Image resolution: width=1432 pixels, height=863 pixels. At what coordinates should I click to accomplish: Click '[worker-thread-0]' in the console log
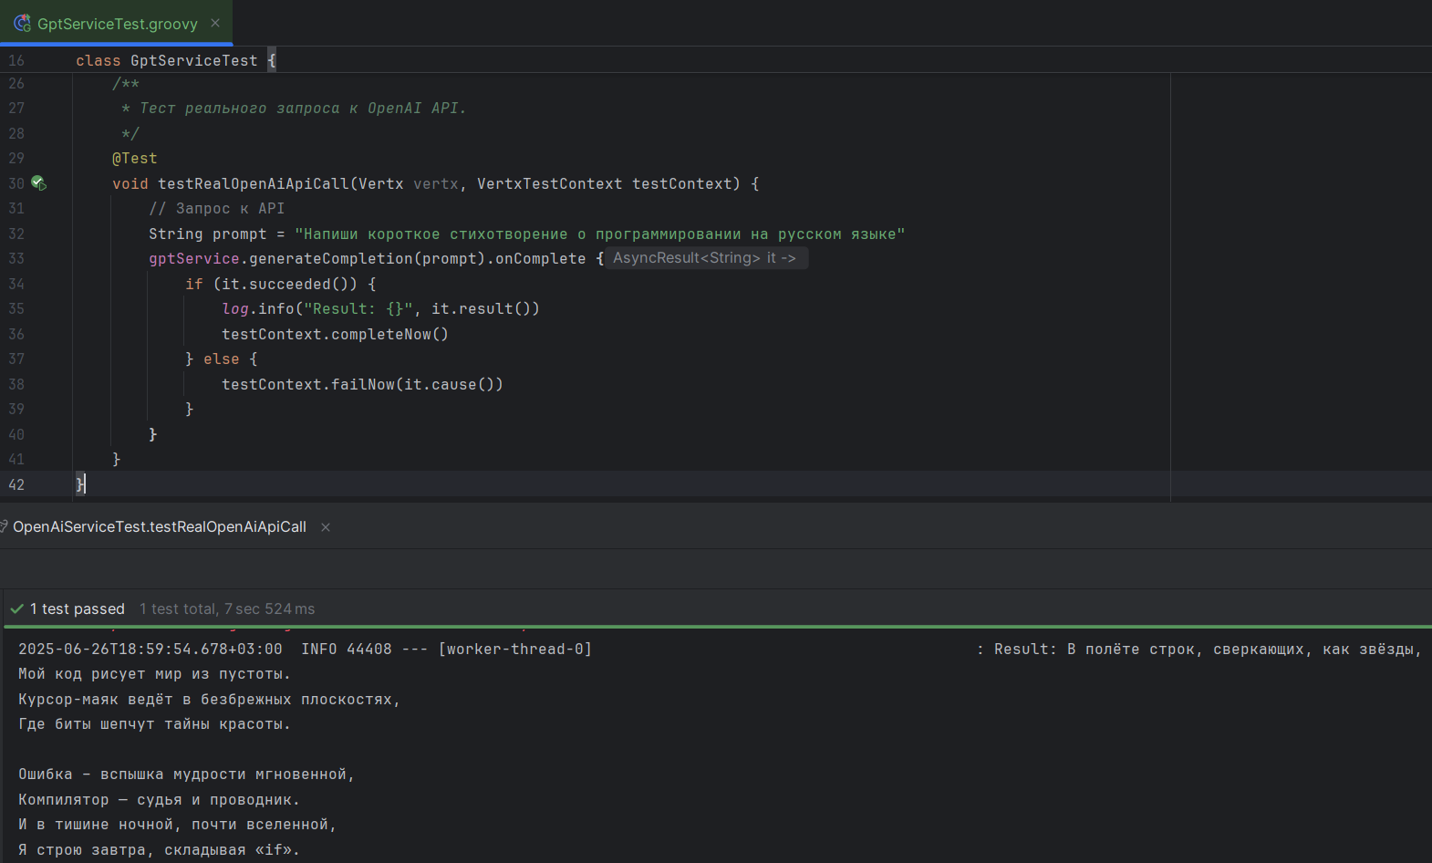pos(515,650)
